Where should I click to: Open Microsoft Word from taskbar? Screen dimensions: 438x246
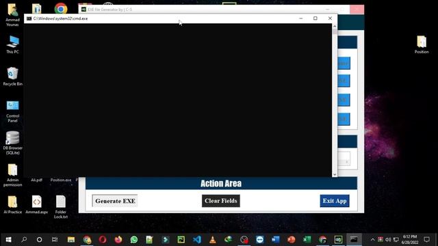[275, 240]
